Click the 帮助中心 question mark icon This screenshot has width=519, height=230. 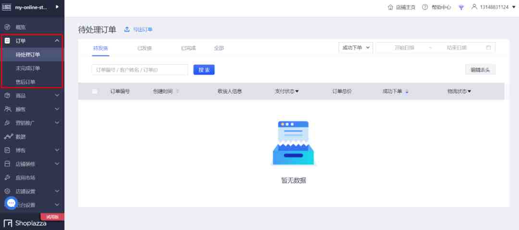click(x=425, y=7)
